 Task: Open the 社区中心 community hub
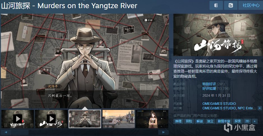click(251, 5)
